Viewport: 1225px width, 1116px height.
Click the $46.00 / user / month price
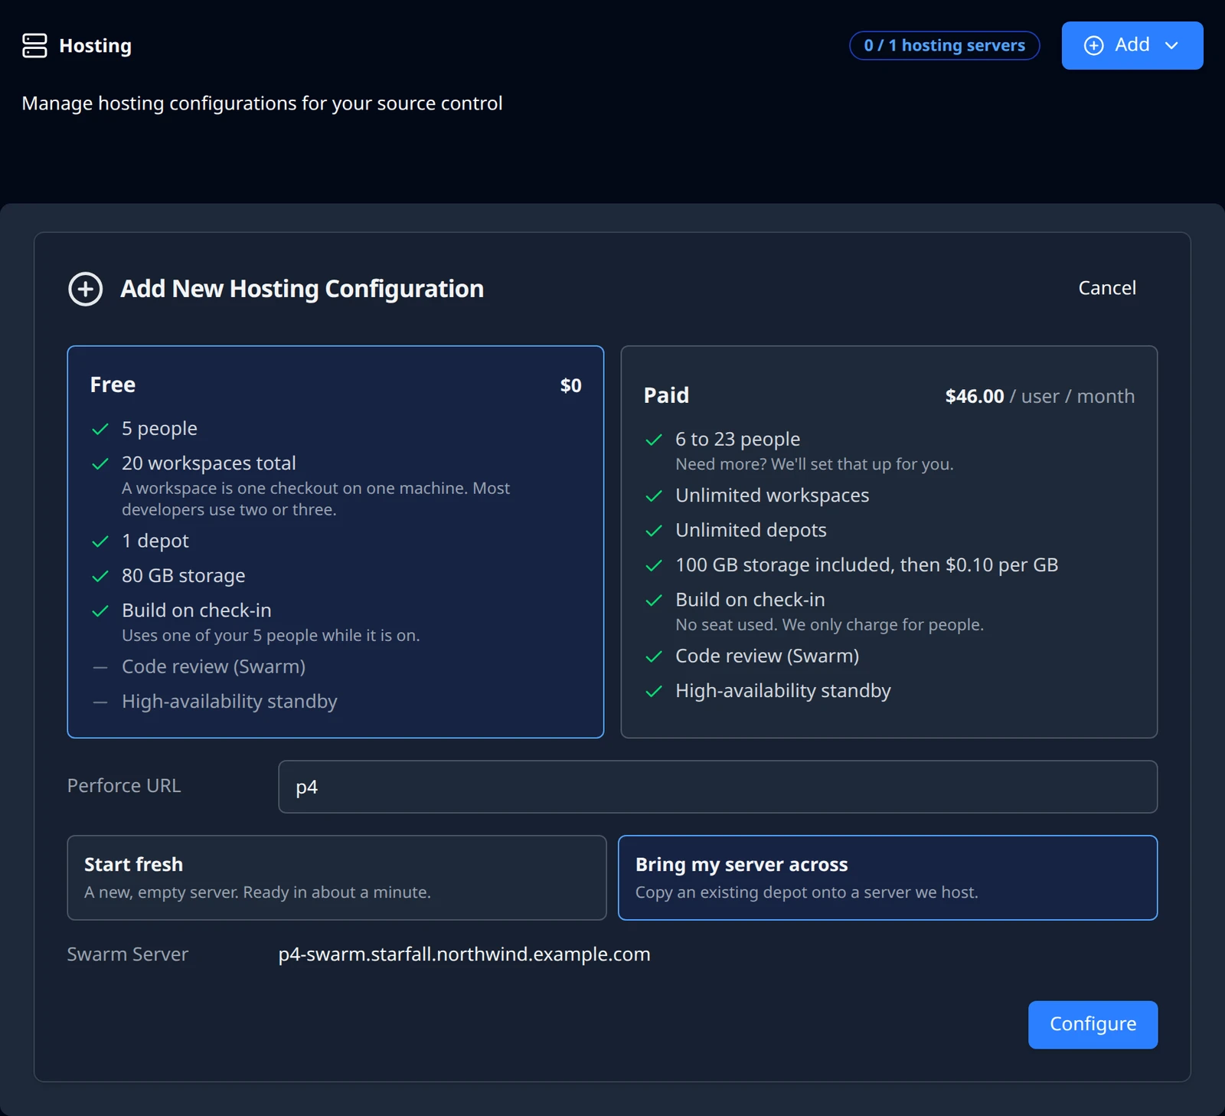1040,396
